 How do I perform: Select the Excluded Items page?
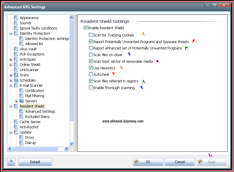click(x=37, y=116)
